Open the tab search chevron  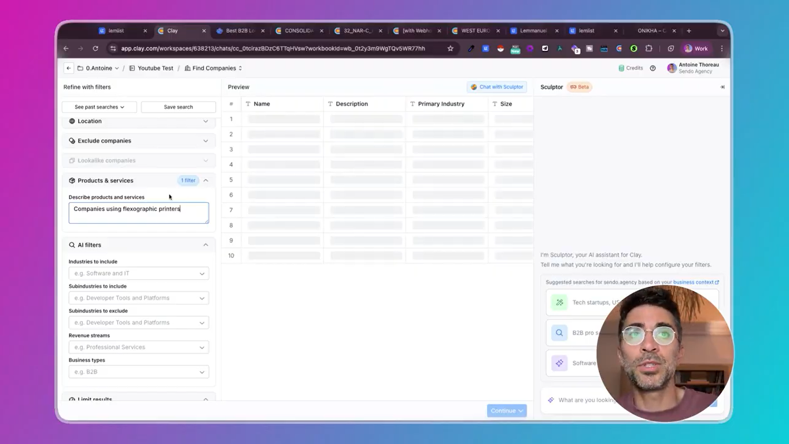coord(722,31)
